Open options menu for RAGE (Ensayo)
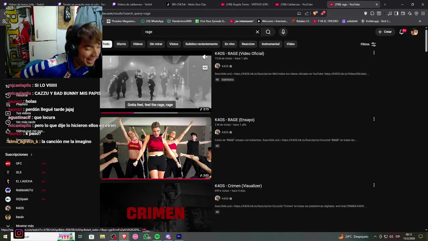The width and height of the screenshot is (428, 241). tap(374, 119)
